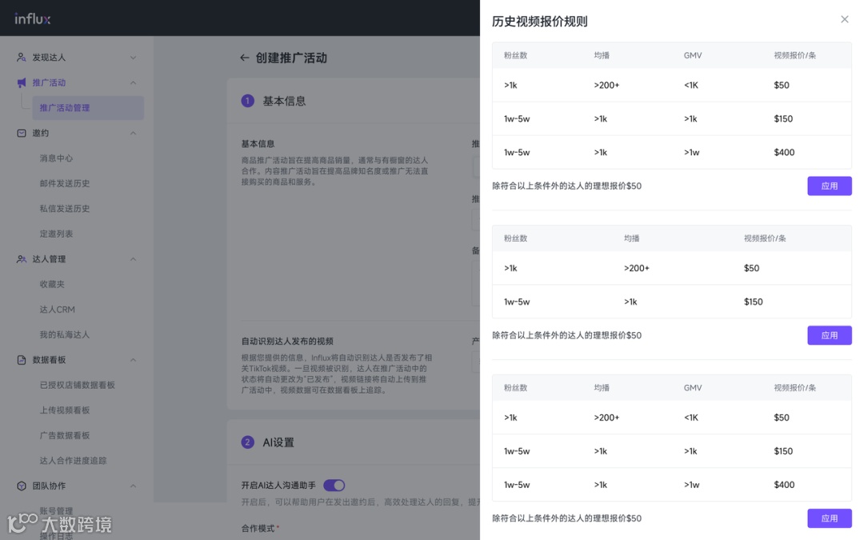Collapse the 达人管理 section chevron
The width and height of the screenshot is (864, 540).
133,259
